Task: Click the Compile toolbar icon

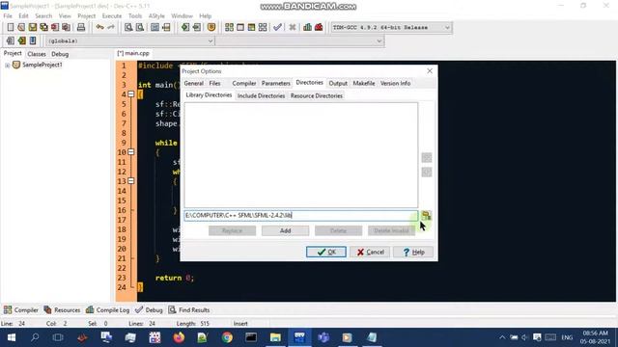Action: click(229, 27)
